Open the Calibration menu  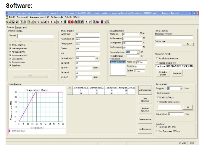pyautogui.click(x=57, y=17)
